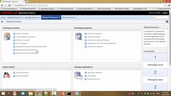The width and height of the screenshot is (171, 96).
Task: Open the Call Jasper Reports bookmark
Action: [x=9, y=9]
